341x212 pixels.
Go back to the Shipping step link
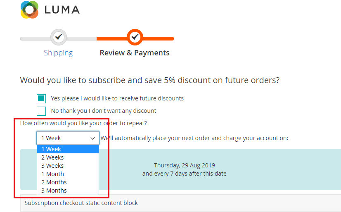58,53
